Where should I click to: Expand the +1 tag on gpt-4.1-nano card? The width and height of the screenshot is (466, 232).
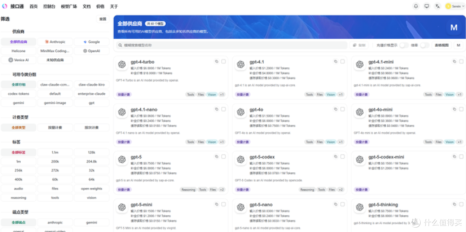222,142
